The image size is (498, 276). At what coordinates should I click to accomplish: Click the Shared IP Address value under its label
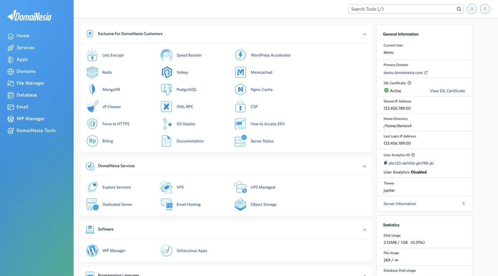397,108
